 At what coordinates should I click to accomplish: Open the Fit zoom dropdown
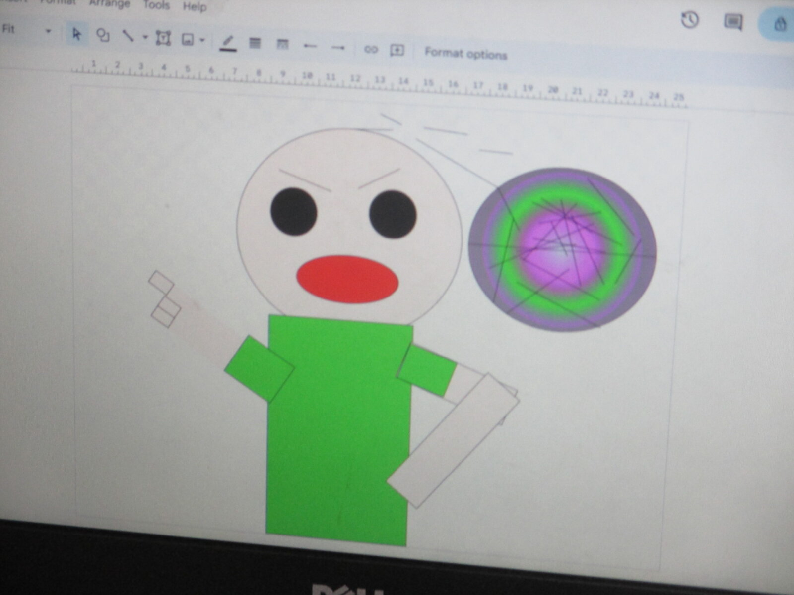point(26,30)
